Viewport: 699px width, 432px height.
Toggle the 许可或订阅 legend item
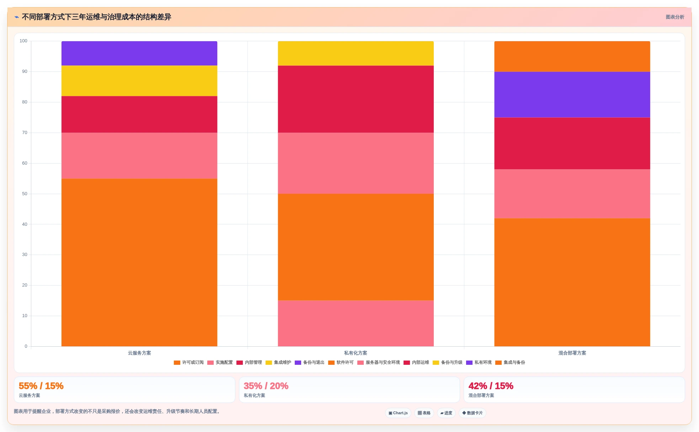pos(188,363)
